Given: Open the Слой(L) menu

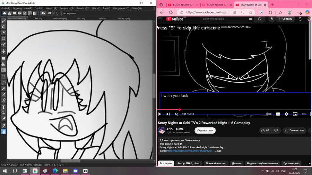Looking at the screenshot, I should [39, 8].
